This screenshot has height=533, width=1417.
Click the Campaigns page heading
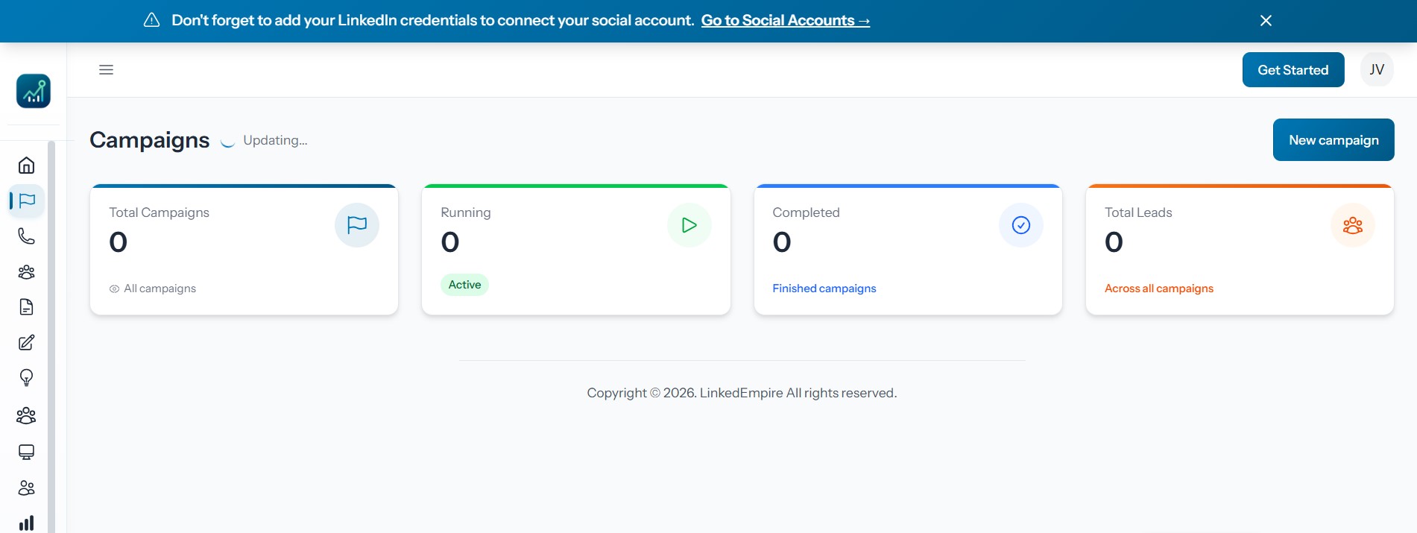150,140
